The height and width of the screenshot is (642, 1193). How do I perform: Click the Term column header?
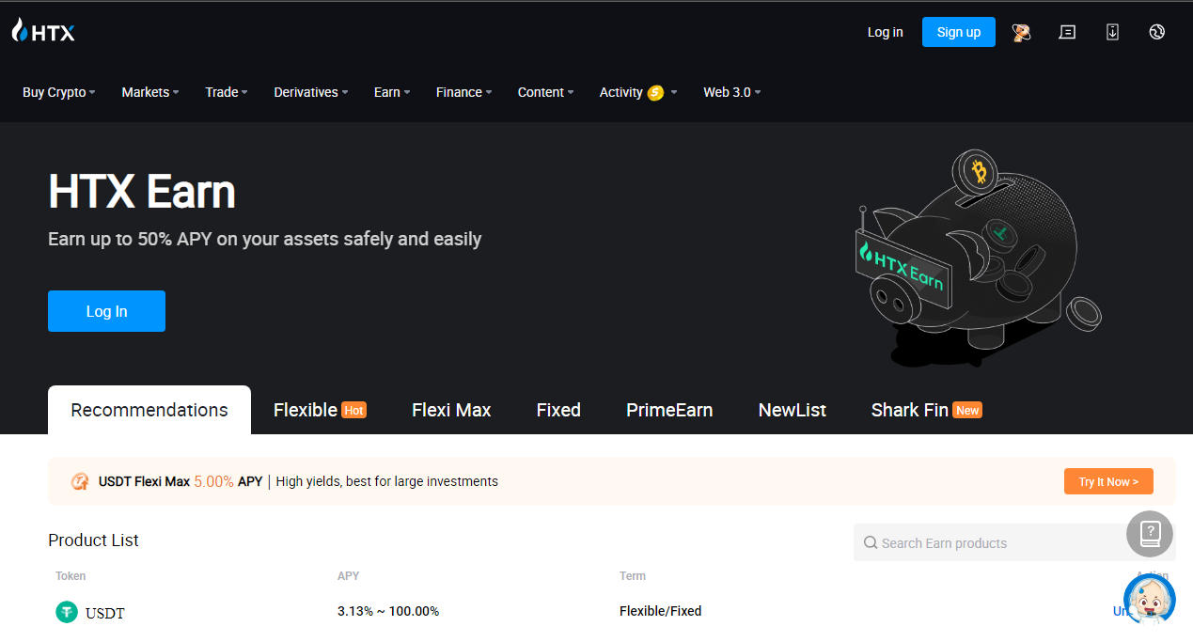(x=633, y=575)
